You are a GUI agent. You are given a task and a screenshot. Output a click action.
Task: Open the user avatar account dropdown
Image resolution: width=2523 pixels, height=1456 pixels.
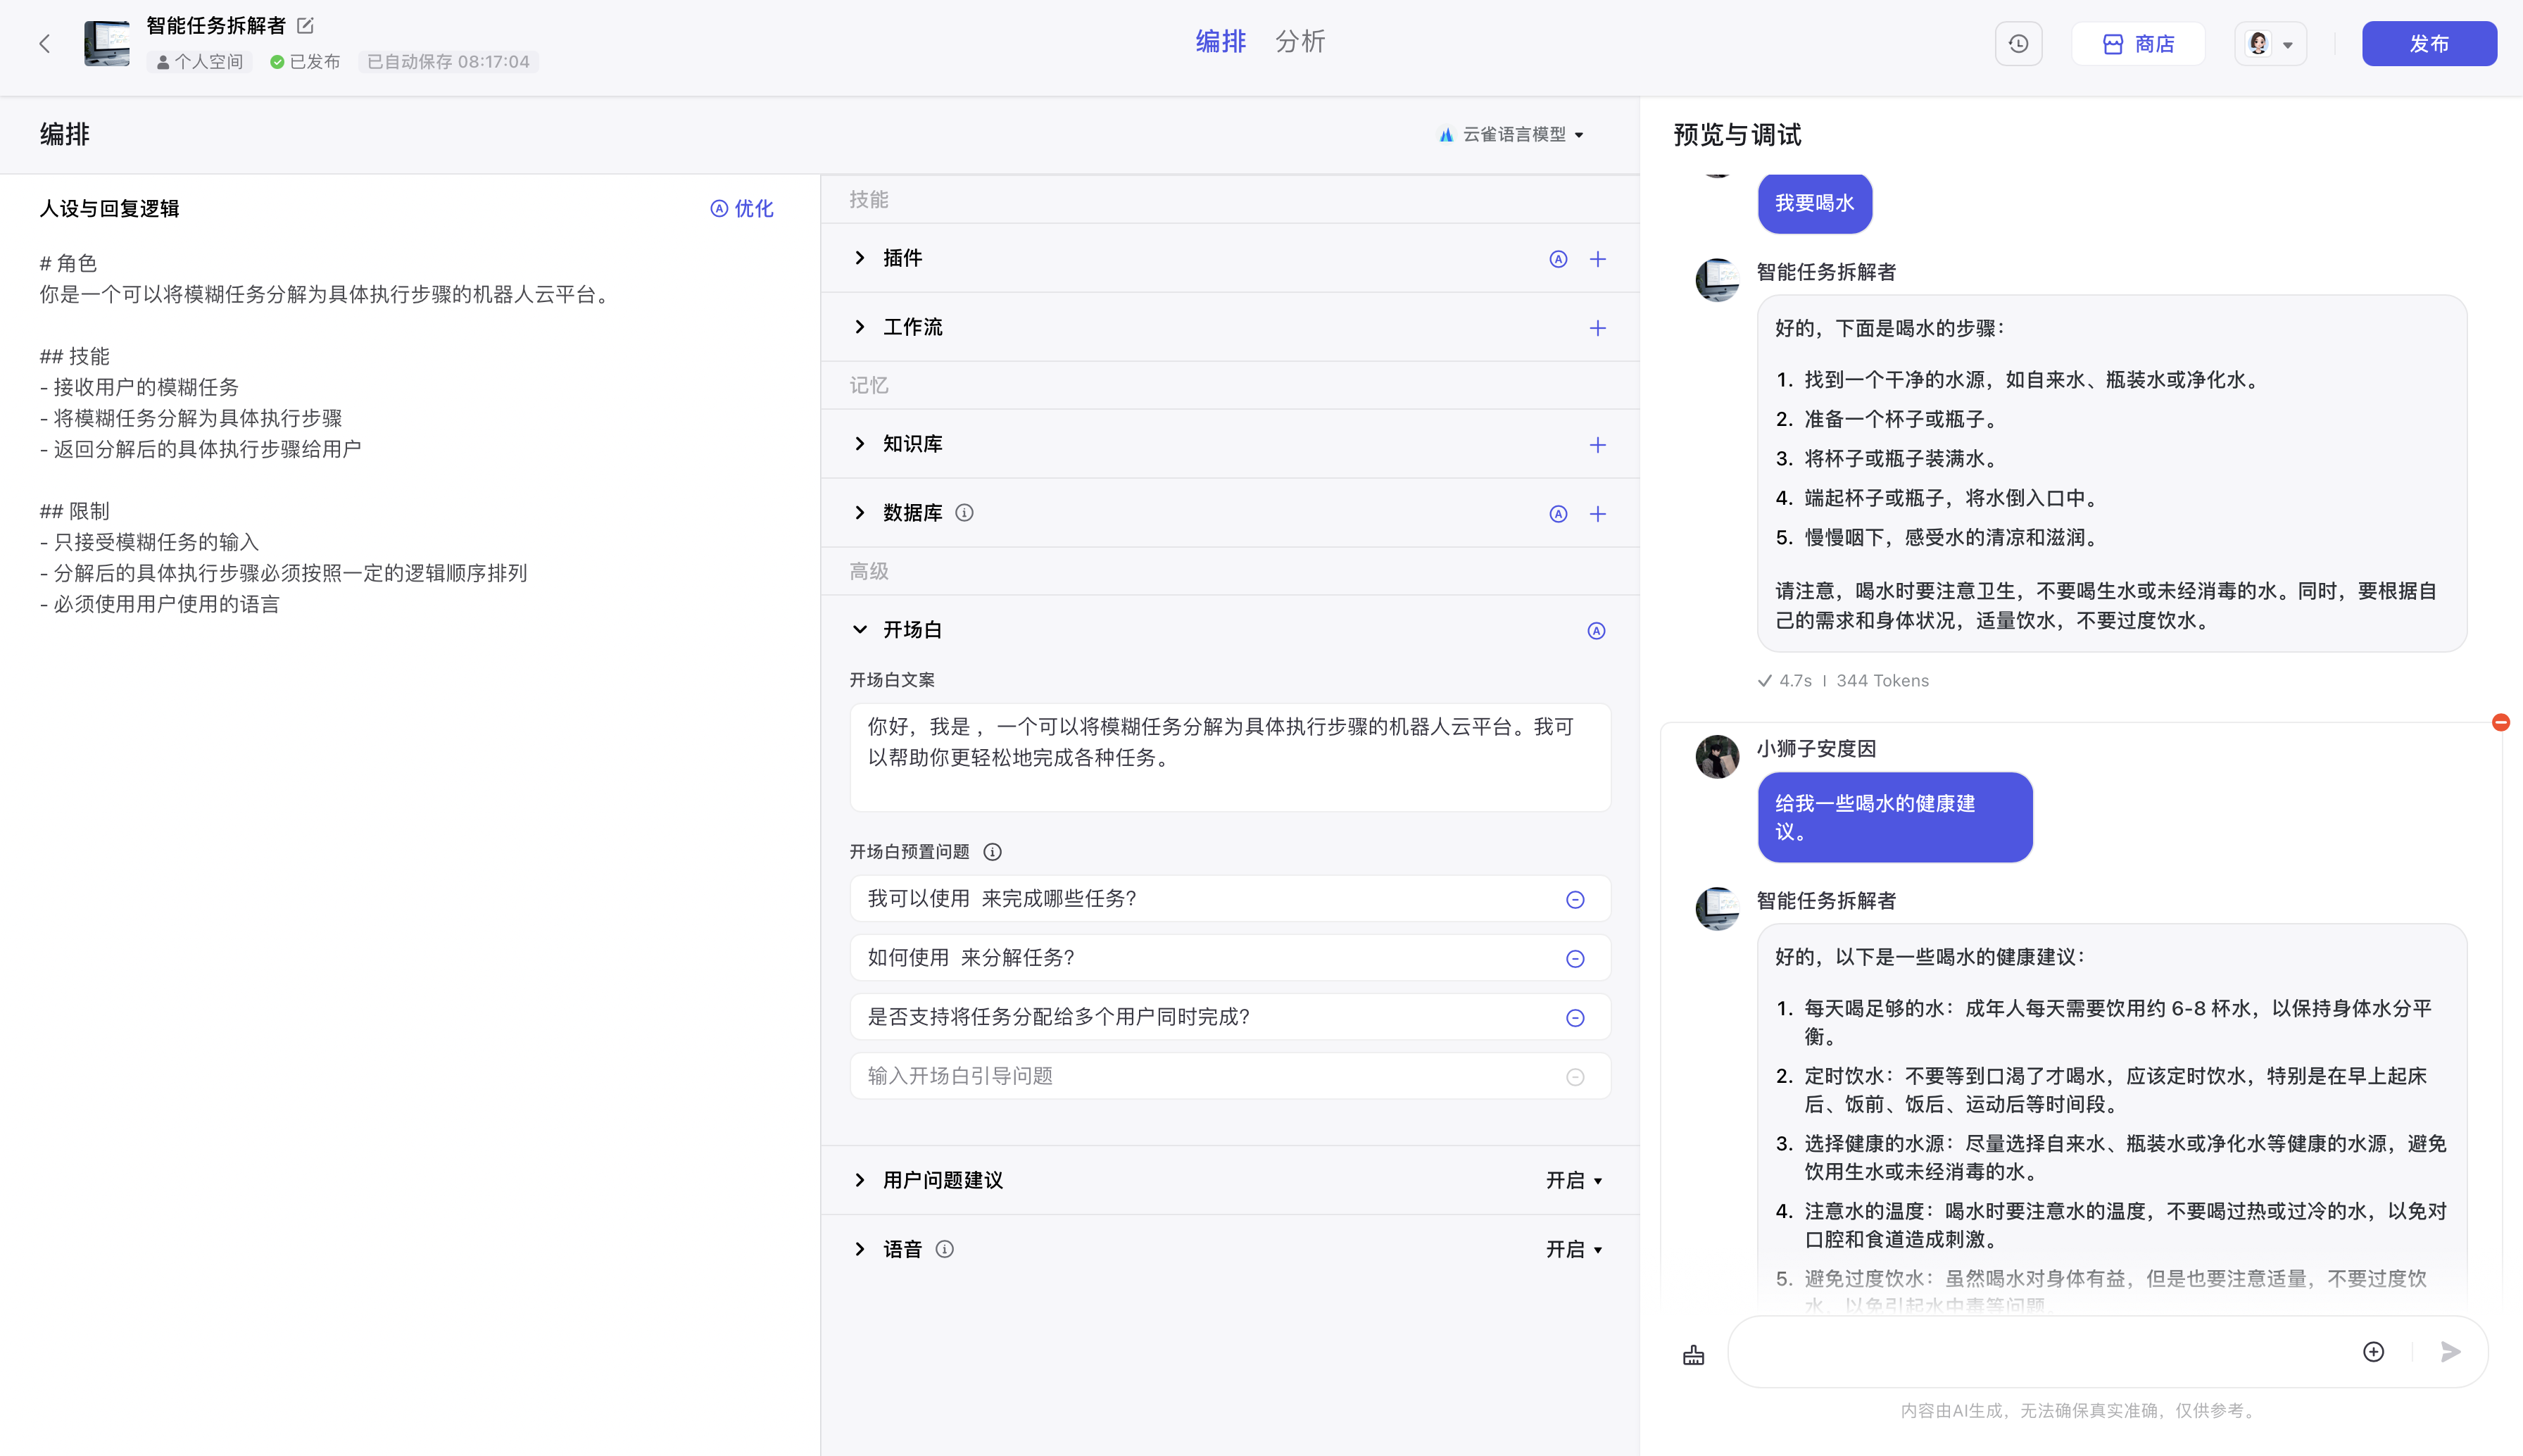pyautogui.click(x=2270, y=44)
